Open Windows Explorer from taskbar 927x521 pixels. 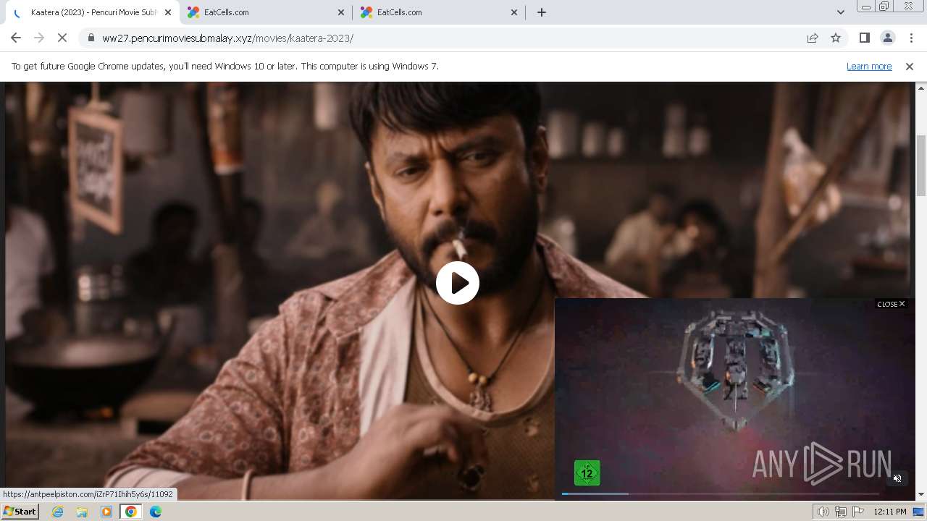(82, 512)
